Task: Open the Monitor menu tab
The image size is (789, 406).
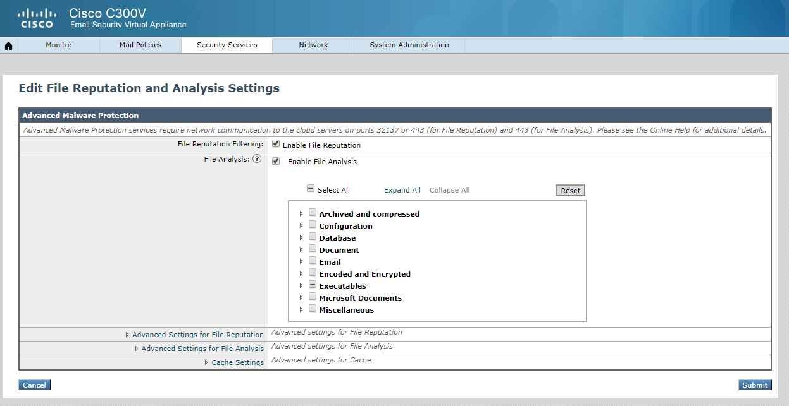Action: tap(59, 45)
